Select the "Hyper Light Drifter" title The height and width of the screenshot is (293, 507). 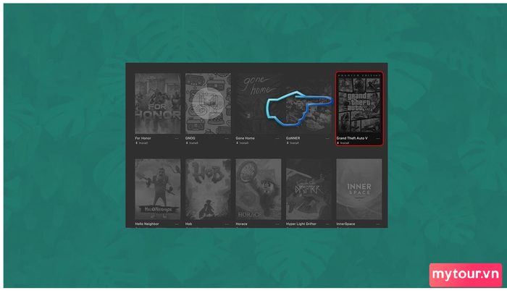coord(301,224)
